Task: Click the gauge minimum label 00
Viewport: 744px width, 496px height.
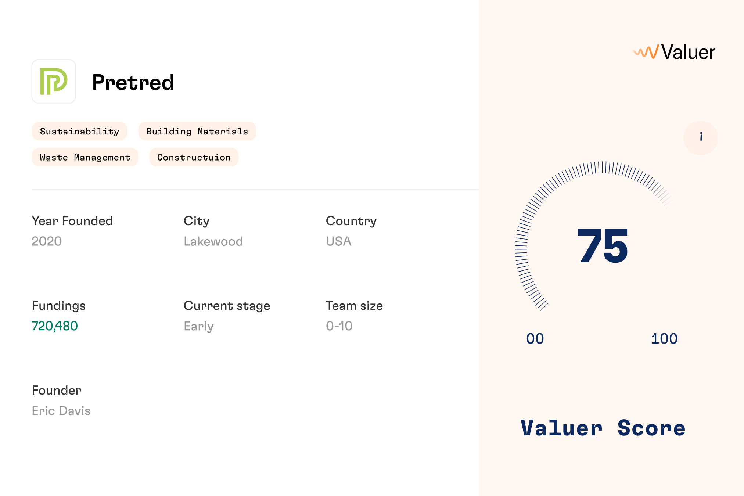Action: [x=535, y=339]
